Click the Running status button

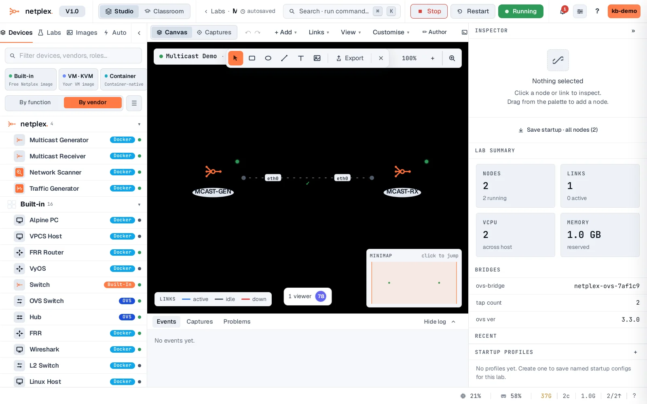click(520, 11)
